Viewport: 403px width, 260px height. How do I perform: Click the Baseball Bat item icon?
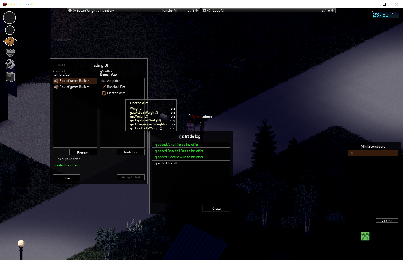click(104, 87)
